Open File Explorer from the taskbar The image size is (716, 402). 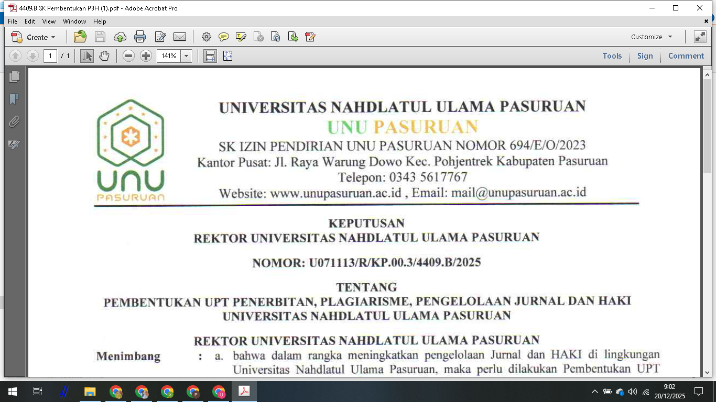point(90,392)
